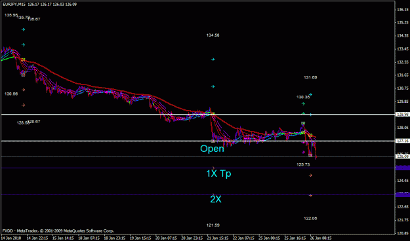The width and height of the screenshot is (410, 241).
Task: Click '21 Jan 15:15' on the time axis
Action: pyautogui.click(x=218, y=238)
